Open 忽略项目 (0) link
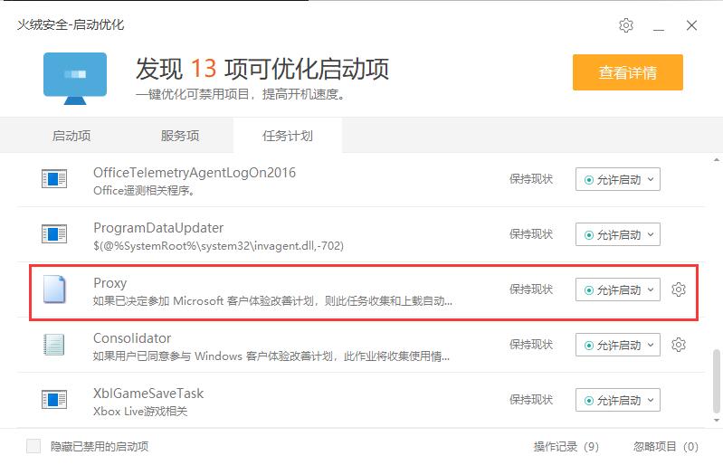Viewport: 723px width, 465px height. pos(666,446)
